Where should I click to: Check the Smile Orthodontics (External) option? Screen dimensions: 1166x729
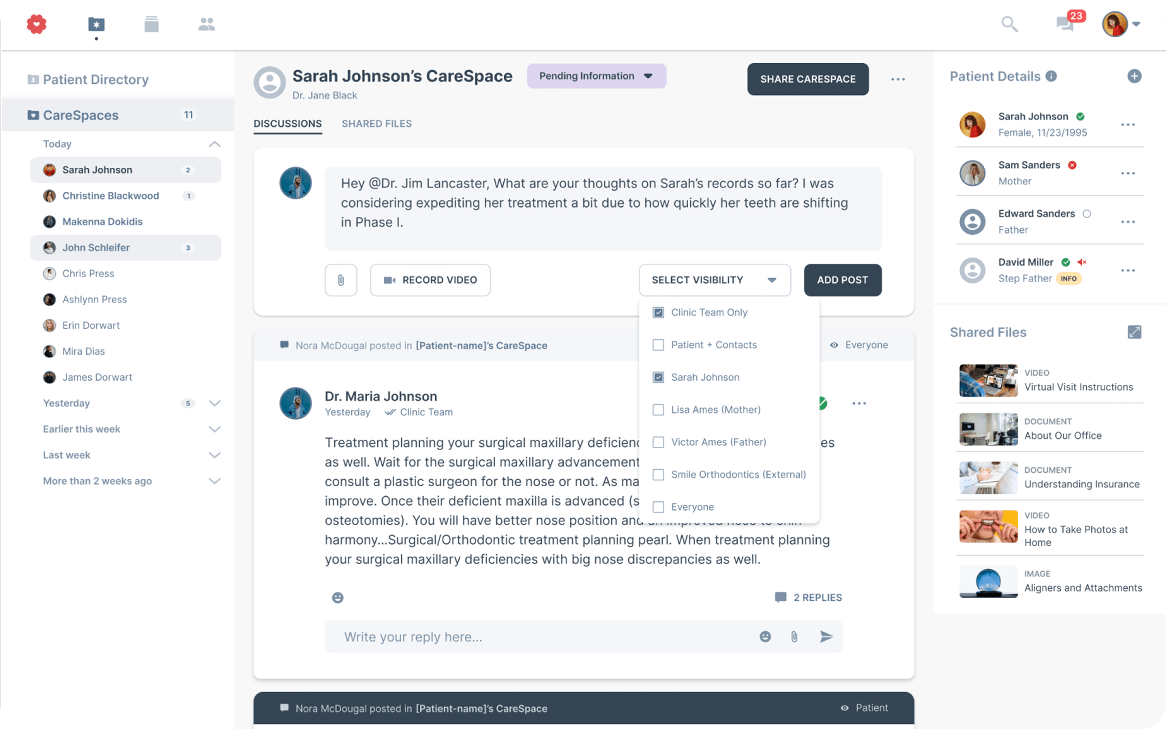click(x=658, y=474)
